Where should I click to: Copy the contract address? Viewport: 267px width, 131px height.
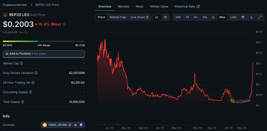70,125
